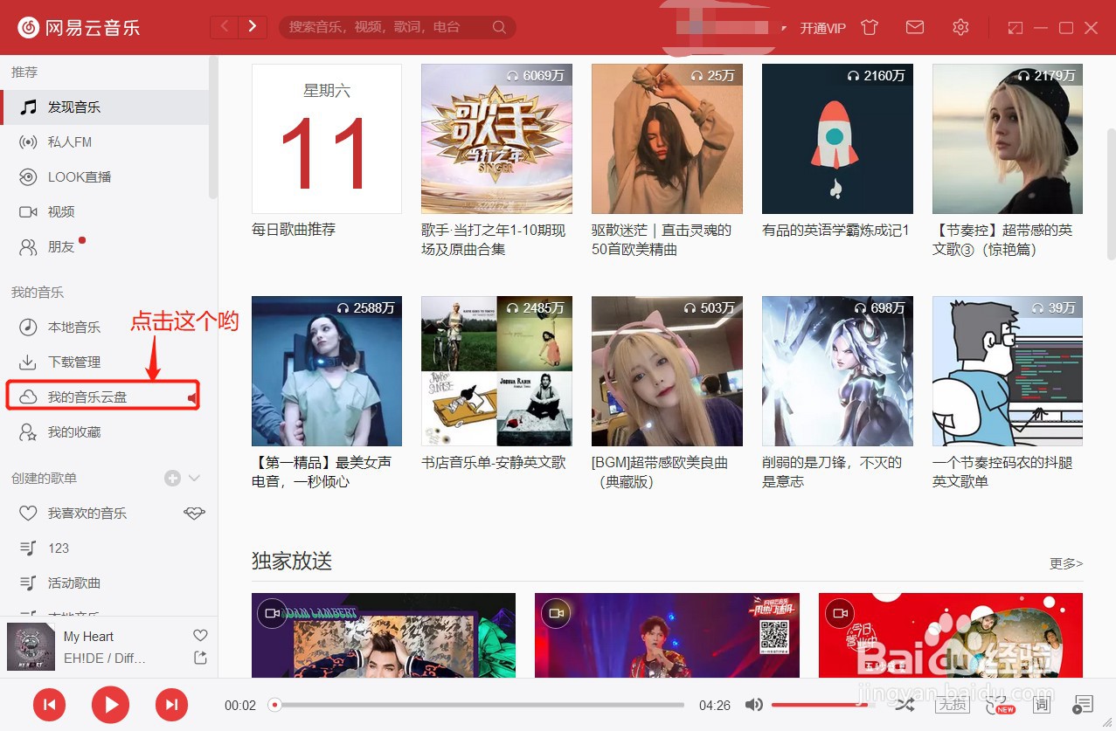The height and width of the screenshot is (731, 1116).
Task: Open the messages envelope icon
Action: (x=915, y=27)
